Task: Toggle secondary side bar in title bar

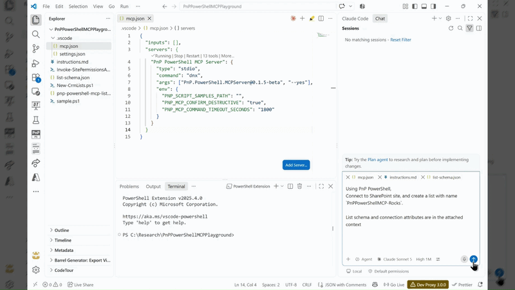Action: (x=433, y=6)
